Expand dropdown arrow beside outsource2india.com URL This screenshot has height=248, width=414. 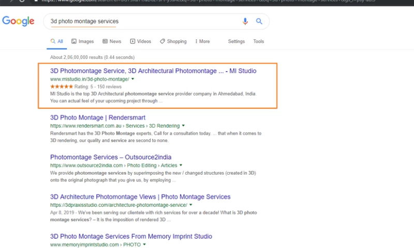point(181,165)
